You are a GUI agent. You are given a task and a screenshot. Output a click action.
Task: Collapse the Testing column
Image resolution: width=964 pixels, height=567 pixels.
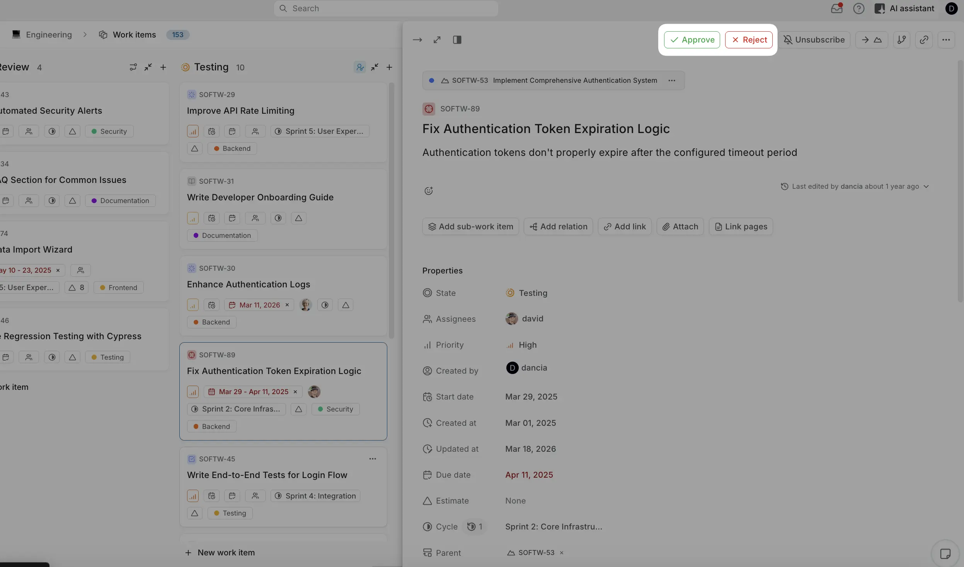pos(374,67)
